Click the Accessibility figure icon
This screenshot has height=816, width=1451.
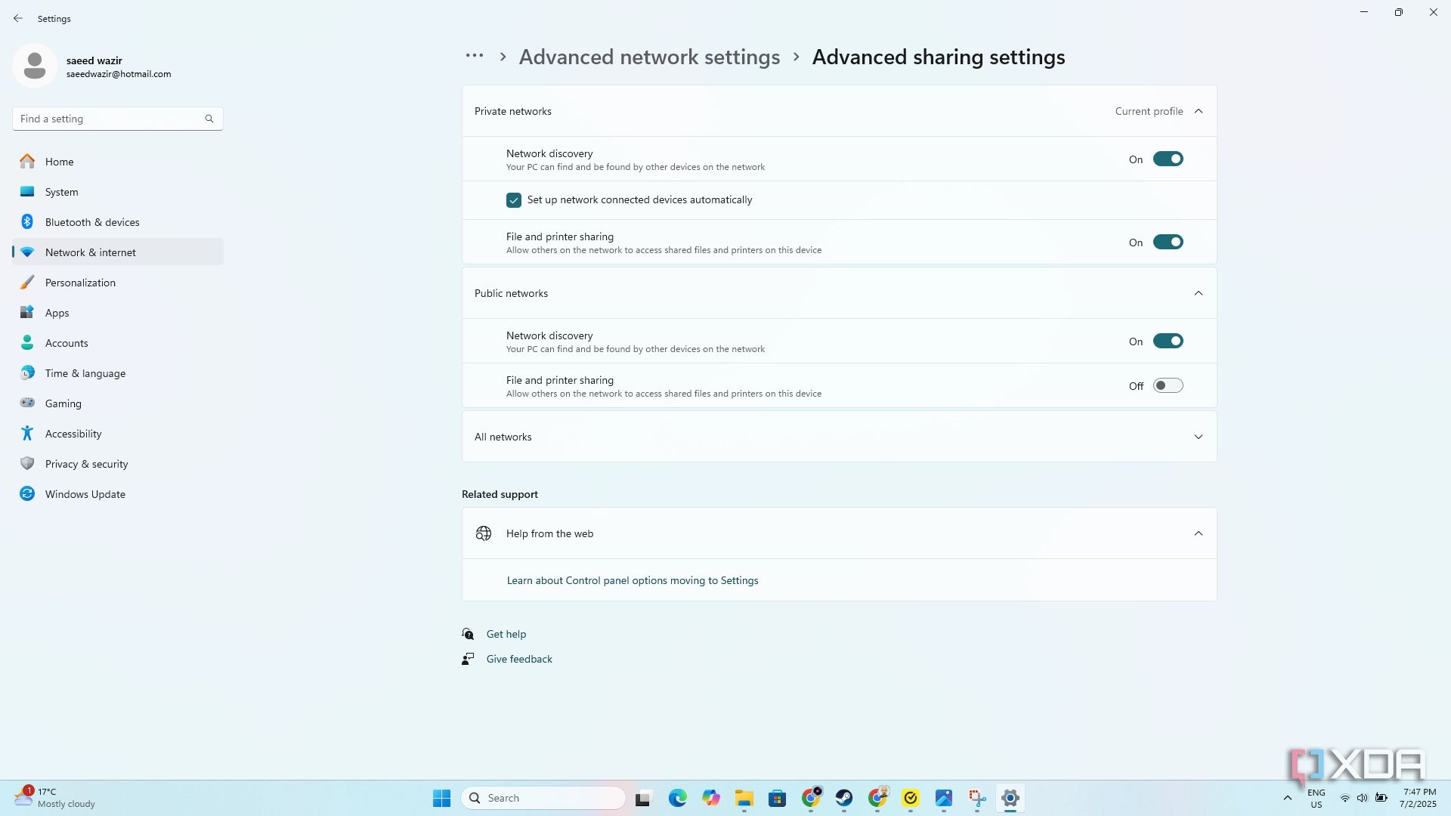tap(27, 434)
